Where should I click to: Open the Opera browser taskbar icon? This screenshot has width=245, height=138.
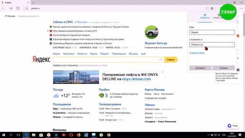[71, 135]
